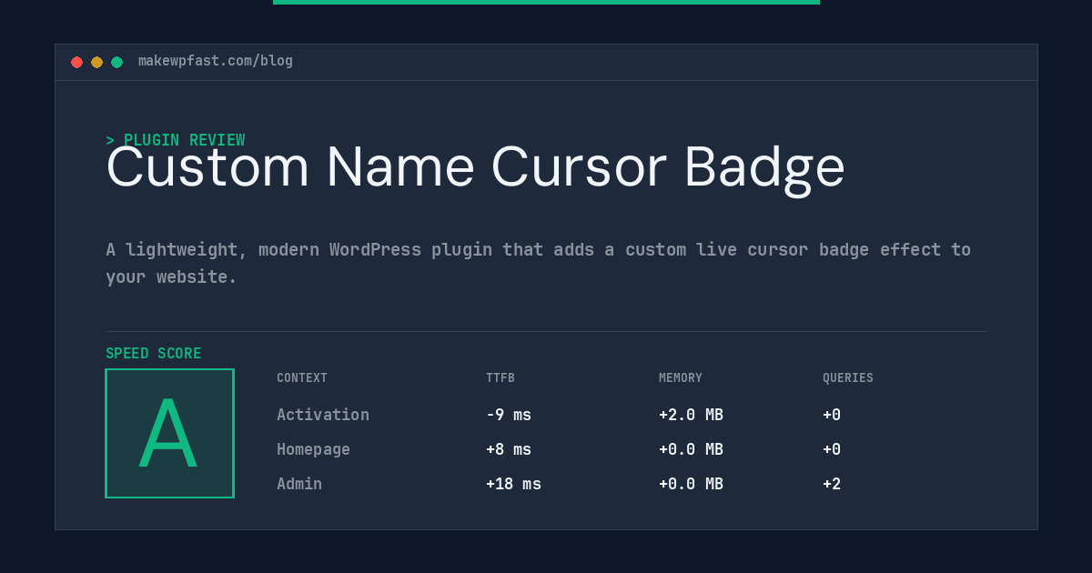Click the makewpfast.com/blog address text
This screenshot has height=573, width=1092.
216,61
